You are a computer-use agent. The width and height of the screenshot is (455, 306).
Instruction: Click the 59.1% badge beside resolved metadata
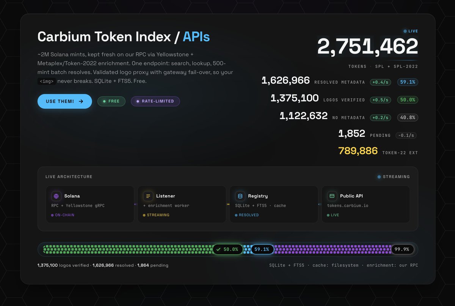click(x=408, y=82)
